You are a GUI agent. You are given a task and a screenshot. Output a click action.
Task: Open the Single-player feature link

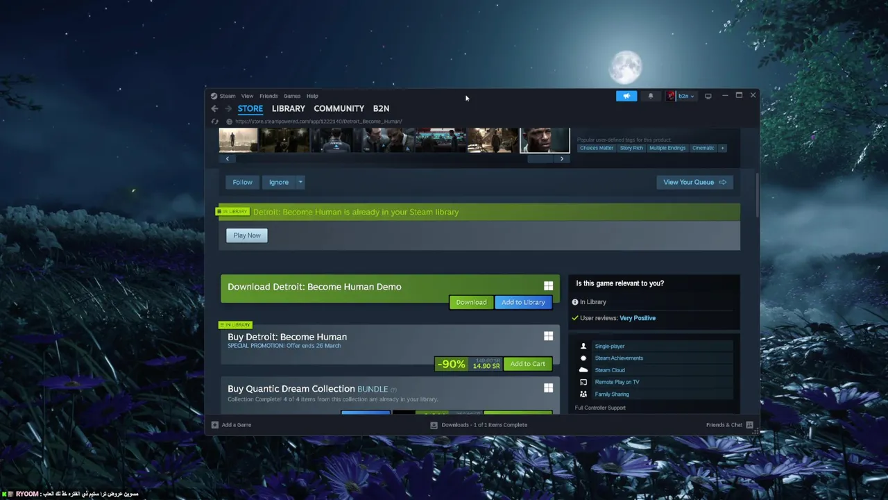pos(610,346)
